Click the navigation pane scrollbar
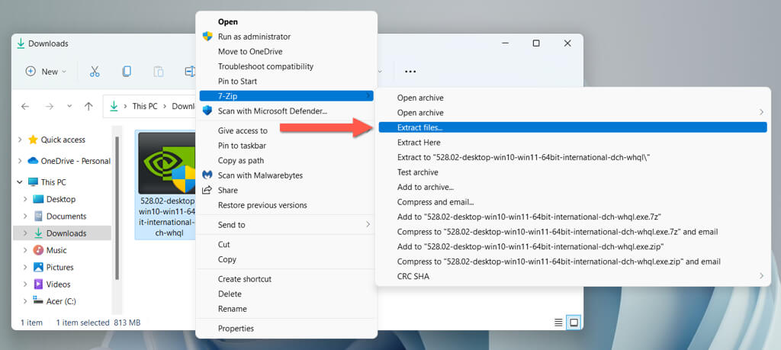This screenshot has height=350, width=781. click(117, 208)
